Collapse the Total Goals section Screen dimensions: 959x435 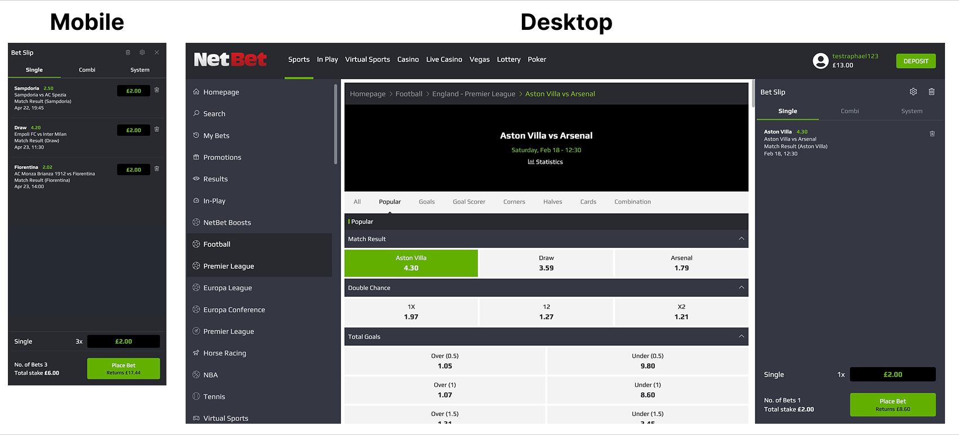coord(741,337)
